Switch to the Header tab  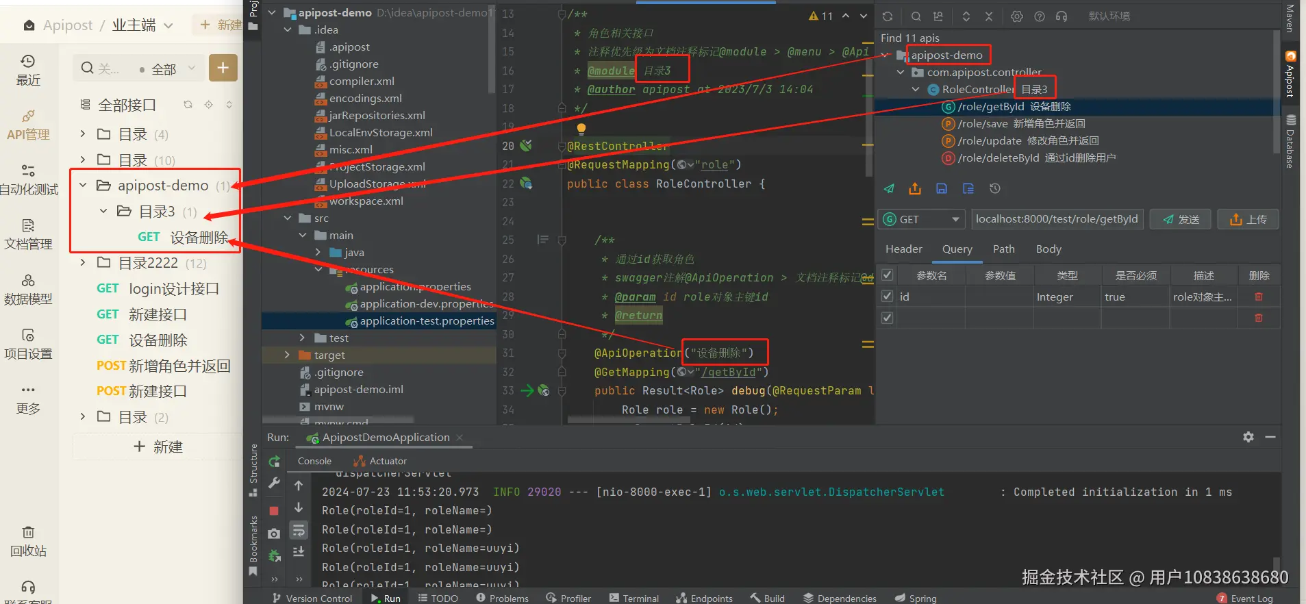904,249
